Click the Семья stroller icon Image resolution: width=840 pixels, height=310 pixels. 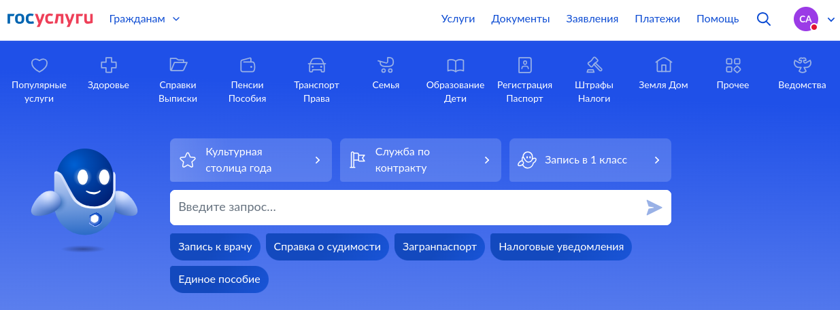386,65
